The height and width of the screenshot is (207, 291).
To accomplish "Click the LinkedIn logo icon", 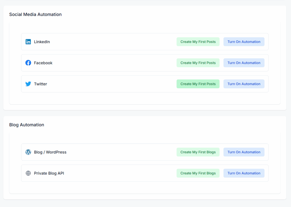I will pyautogui.click(x=28, y=42).
